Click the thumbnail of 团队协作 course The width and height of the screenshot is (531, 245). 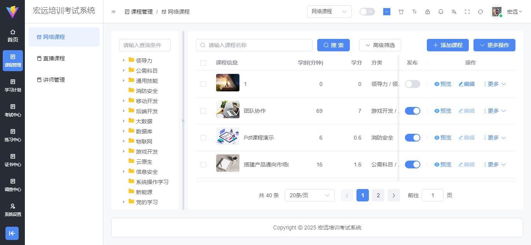tap(227, 111)
